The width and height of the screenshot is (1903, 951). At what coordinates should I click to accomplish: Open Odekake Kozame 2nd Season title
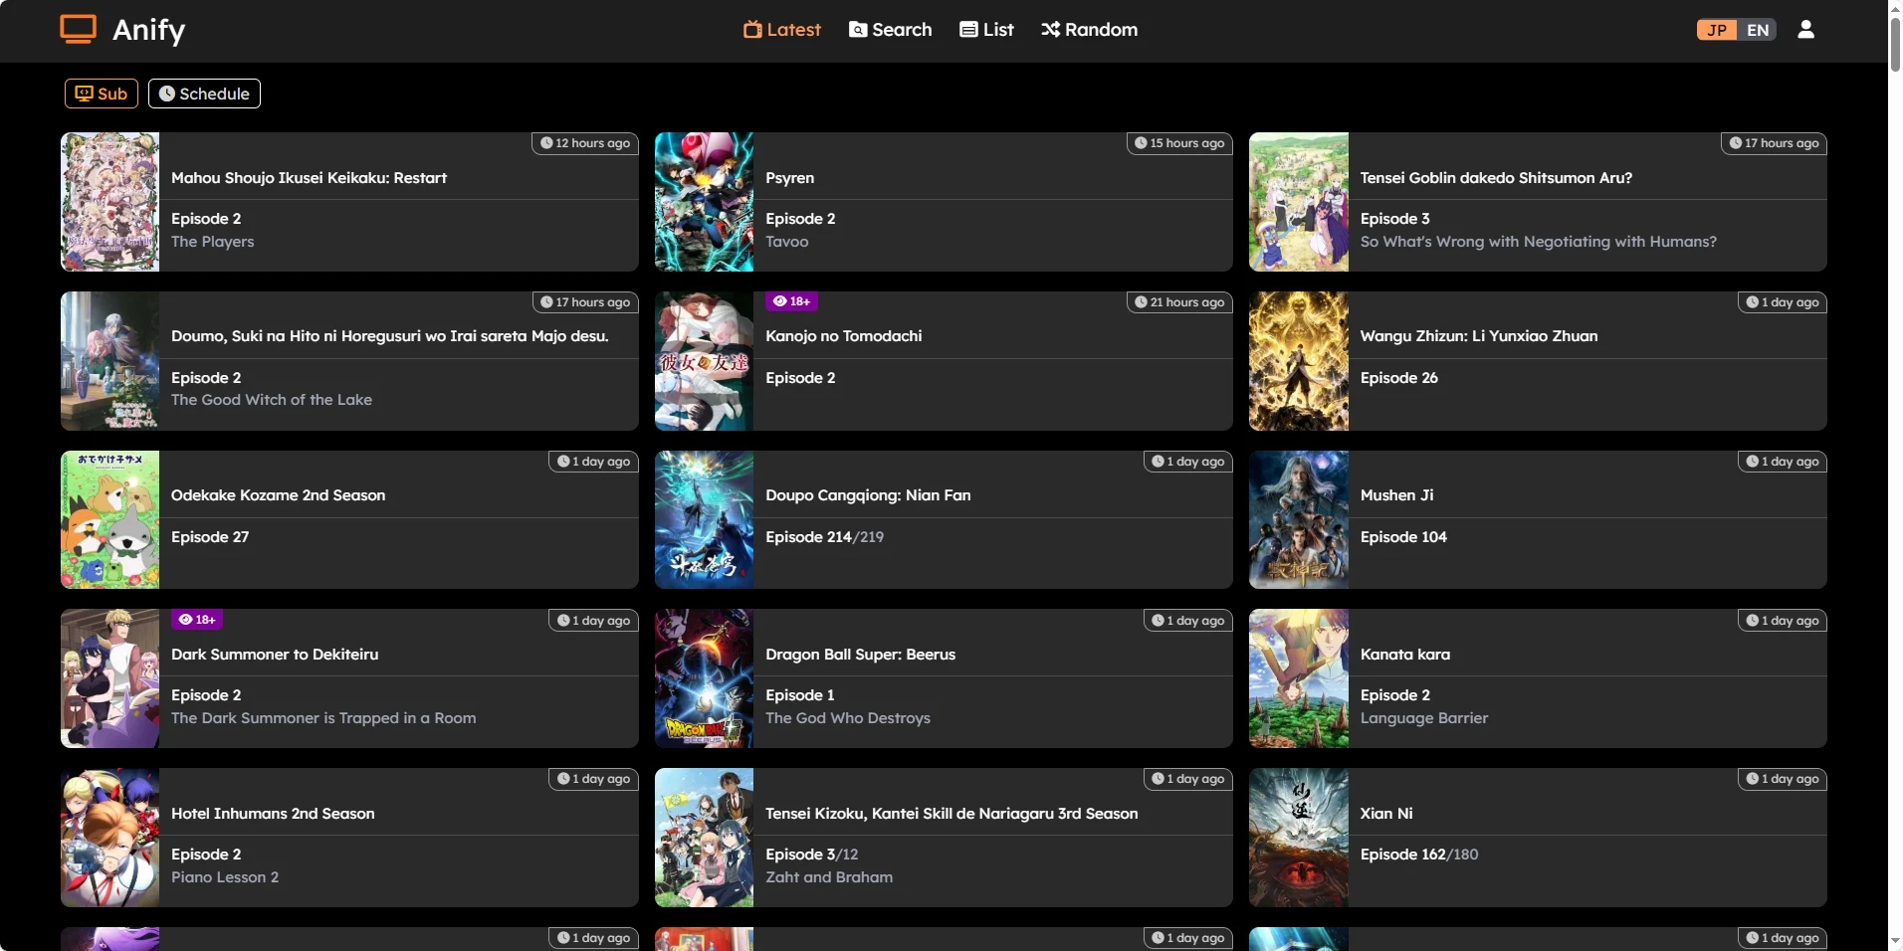tap(278, 495)
